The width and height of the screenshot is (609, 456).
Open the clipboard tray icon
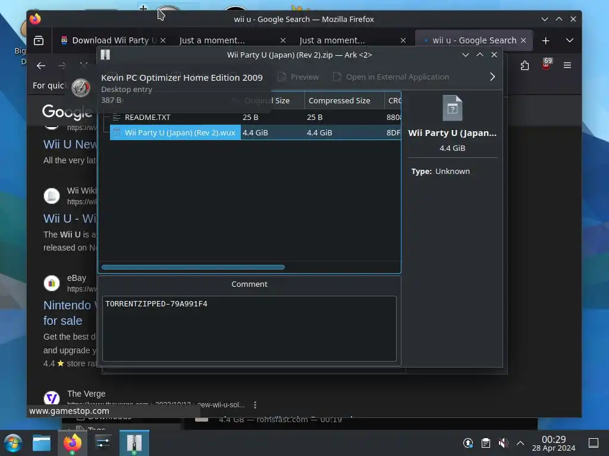pyautogui.click(x=485, y=443)
